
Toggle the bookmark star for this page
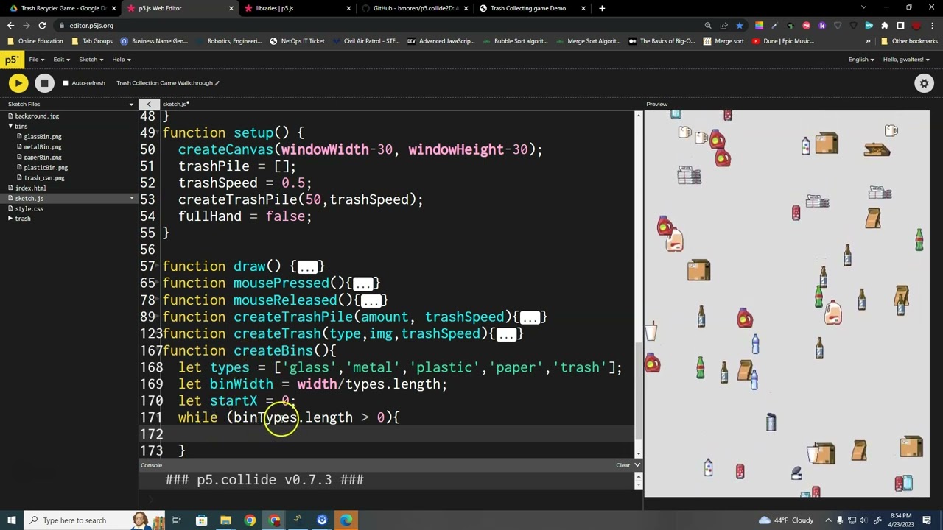(x=739, y=26)
